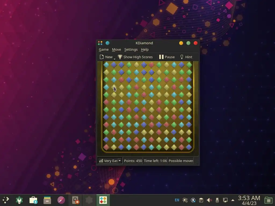This screenshot has width=275, height=206.
Task: Click the KDiamond window menu icon
Action: pos(100,43)
